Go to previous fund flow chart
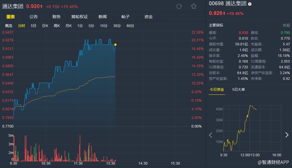Viewport: 292px width, 168px height. tap(211, 135)
